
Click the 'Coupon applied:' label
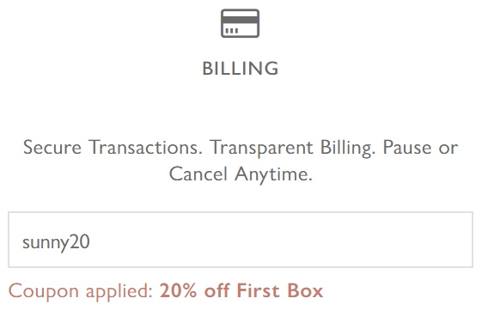(81, 290)
